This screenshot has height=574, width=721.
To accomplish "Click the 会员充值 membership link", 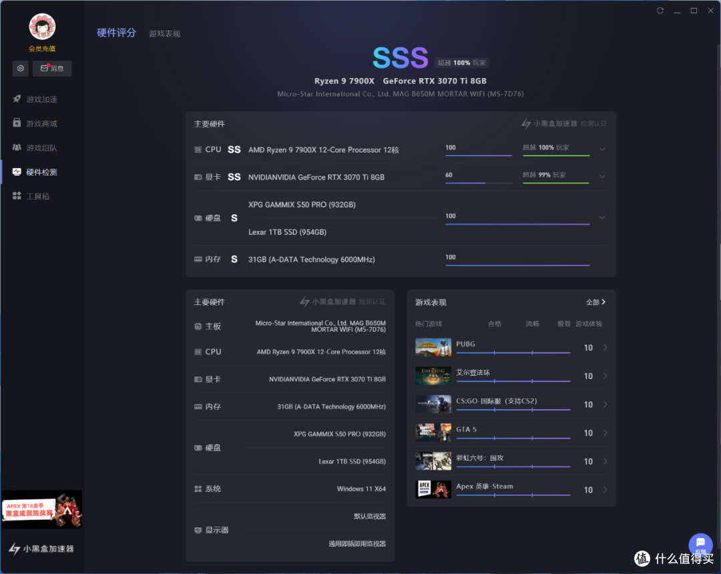I will click(42, 49).
